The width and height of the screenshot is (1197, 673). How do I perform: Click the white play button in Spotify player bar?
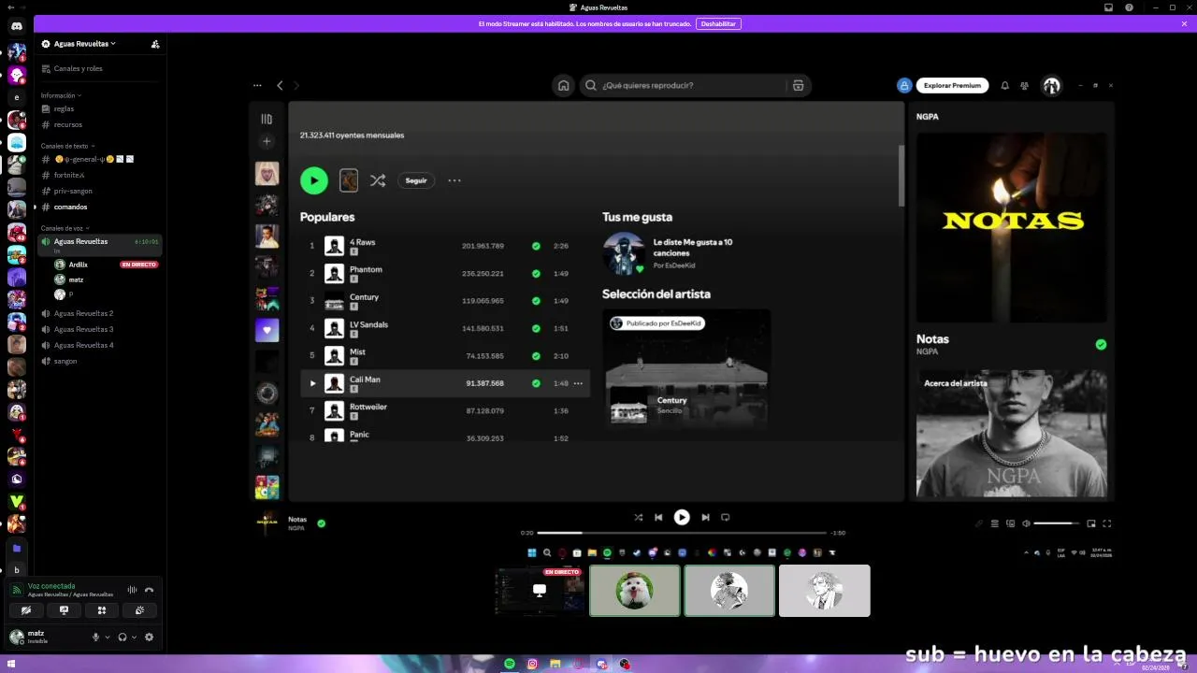[682, 517]
